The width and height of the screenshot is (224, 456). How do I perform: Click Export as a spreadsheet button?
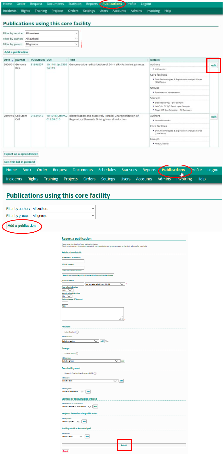point(21,154)
